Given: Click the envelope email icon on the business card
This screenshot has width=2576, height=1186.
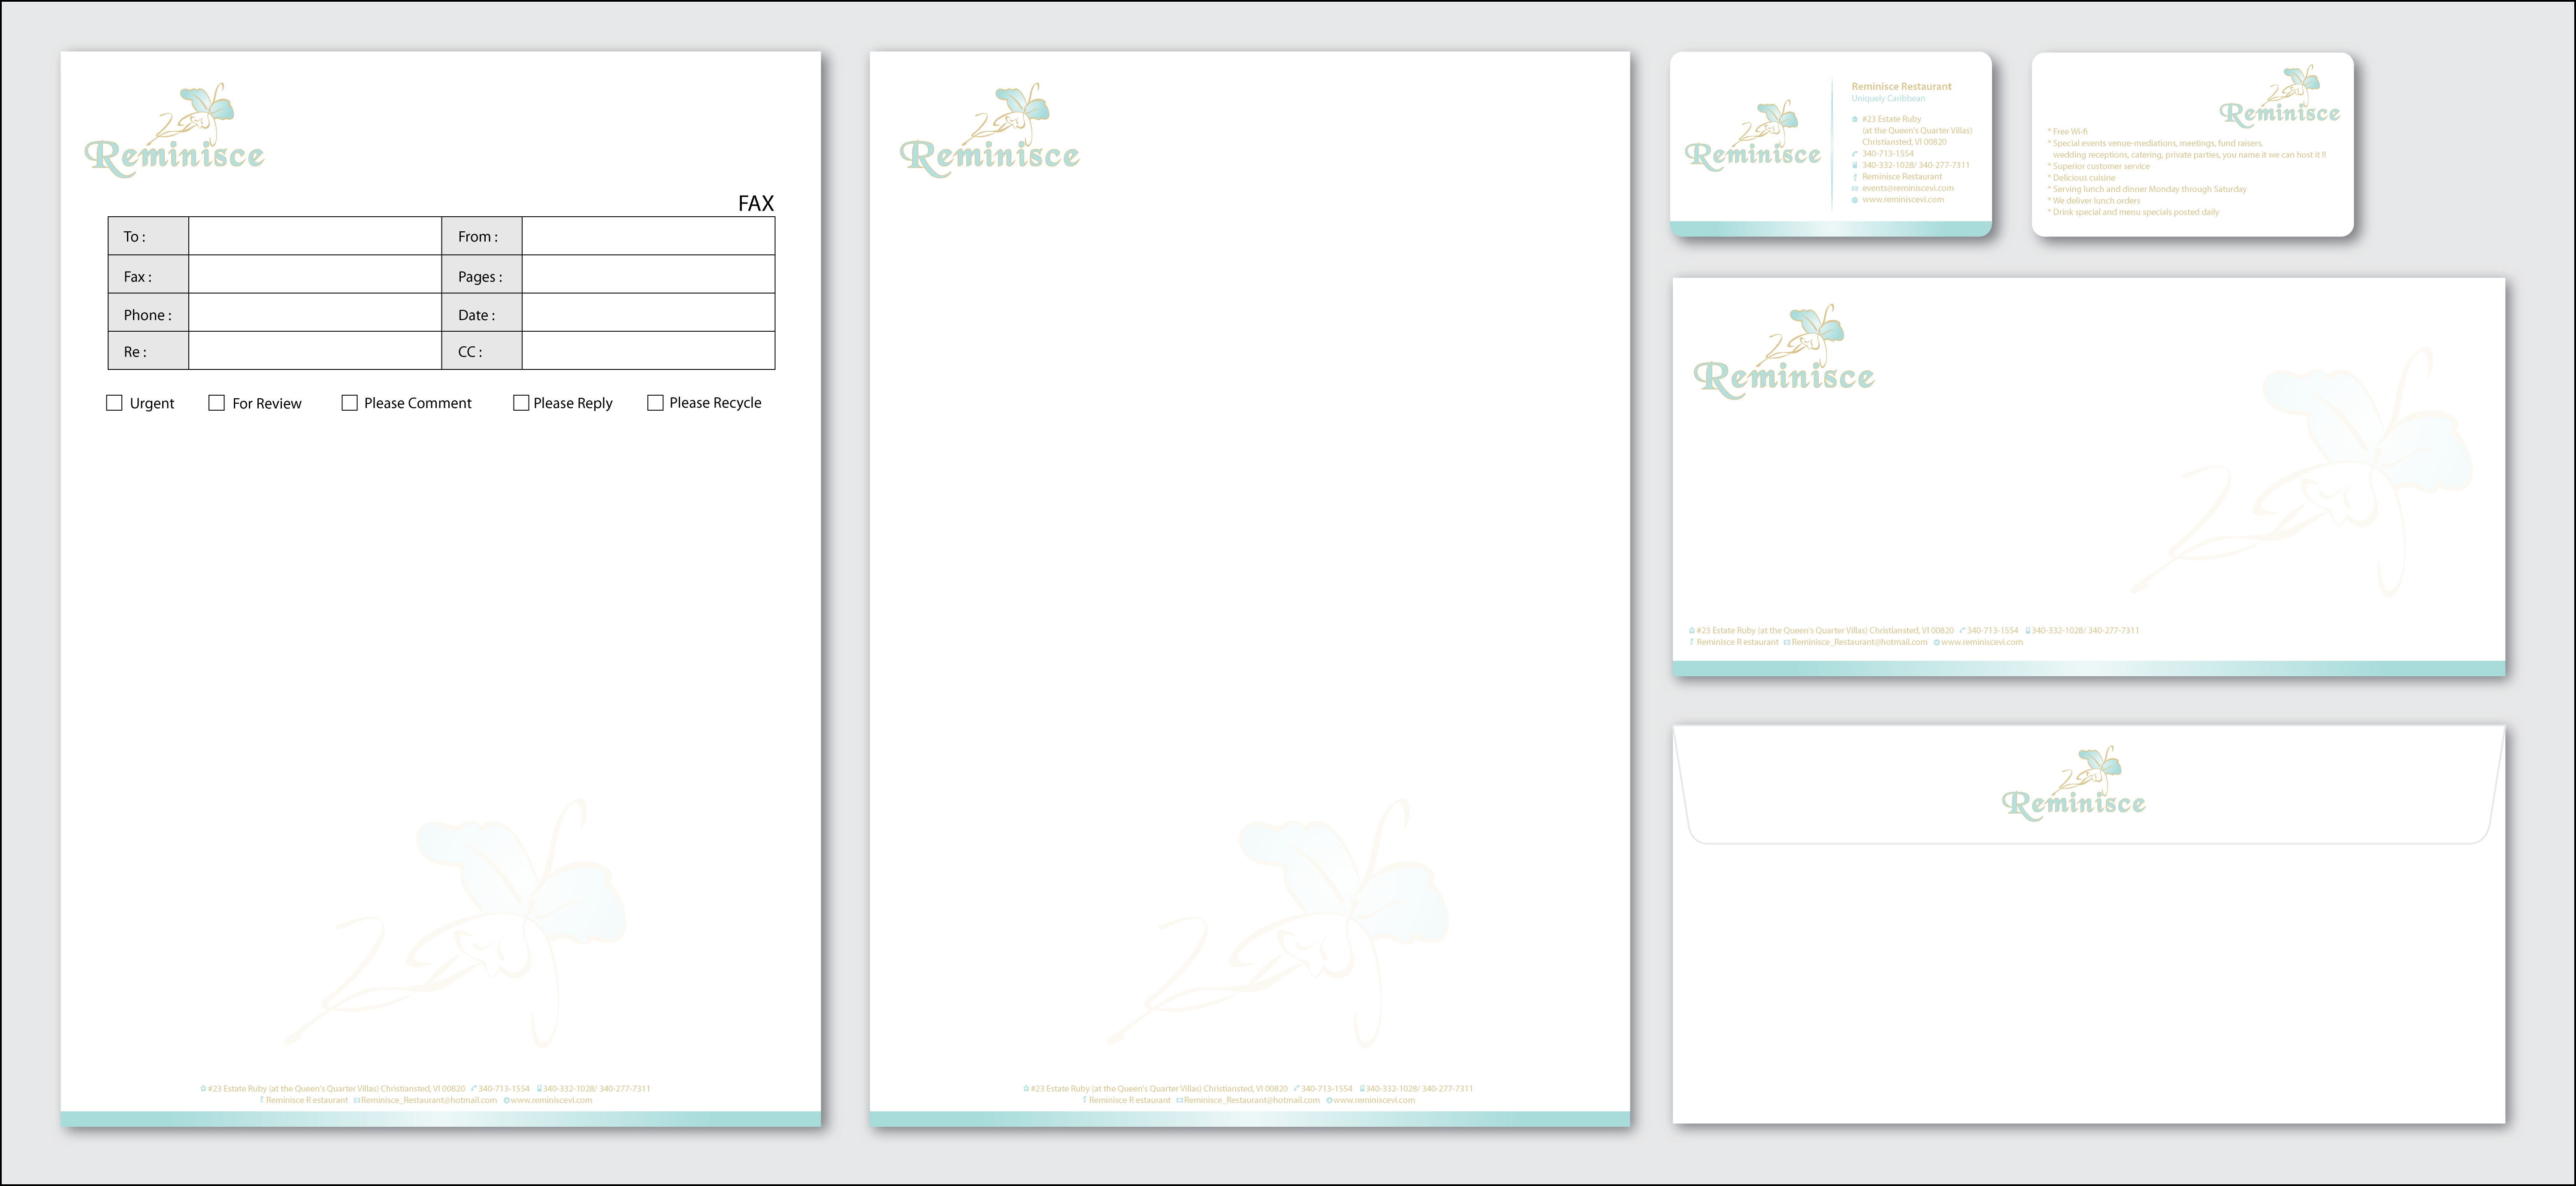Looking at the screenshot, I should click(x=1855, y=188).
